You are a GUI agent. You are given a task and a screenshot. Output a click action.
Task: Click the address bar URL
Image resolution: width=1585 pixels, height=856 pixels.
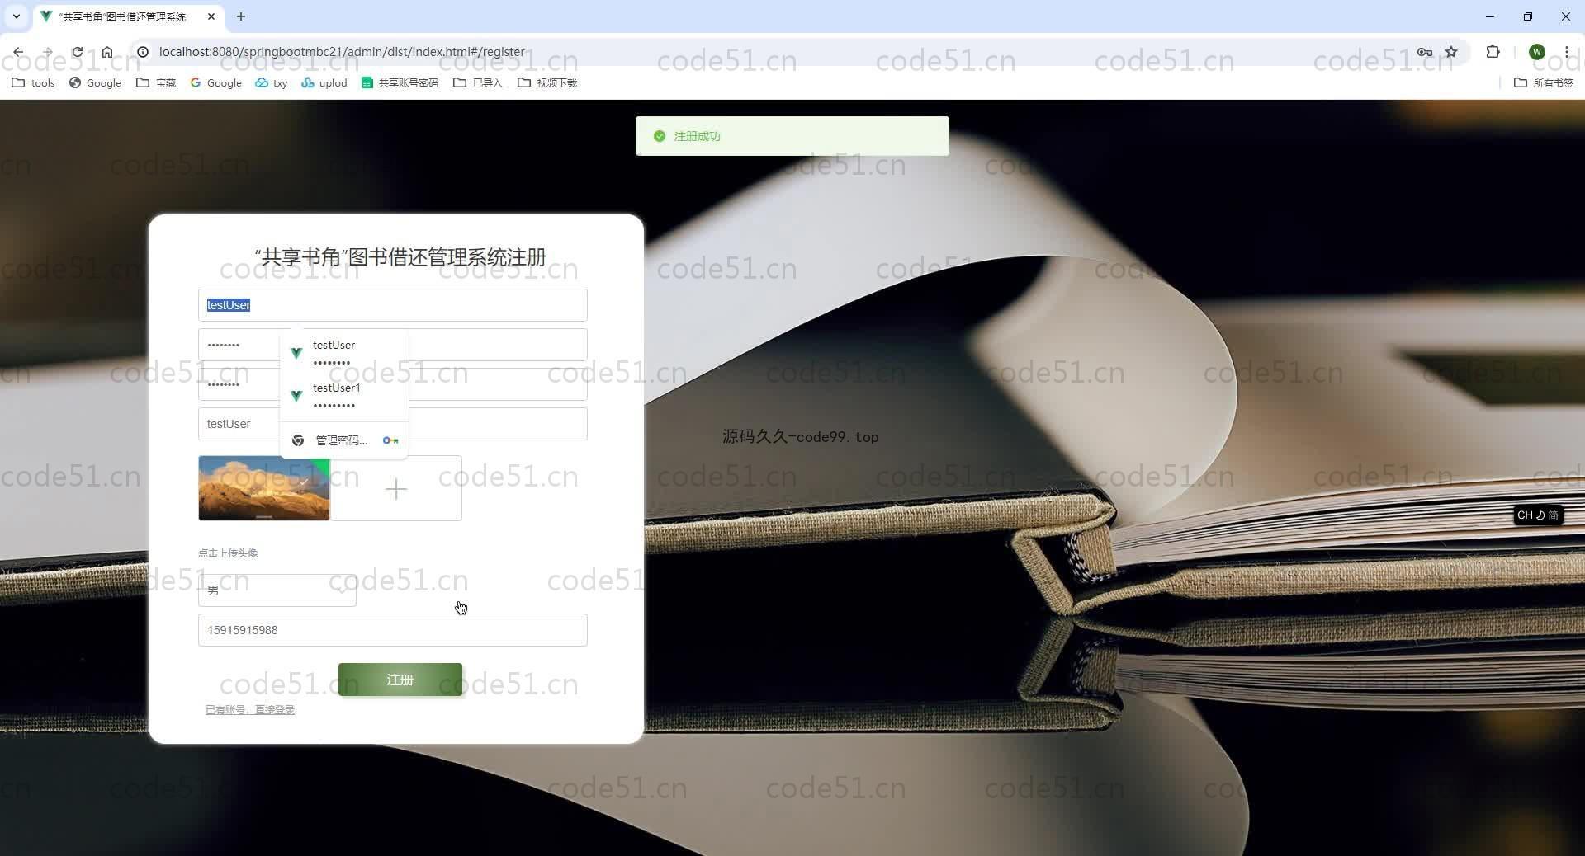[x=342, y=52]
